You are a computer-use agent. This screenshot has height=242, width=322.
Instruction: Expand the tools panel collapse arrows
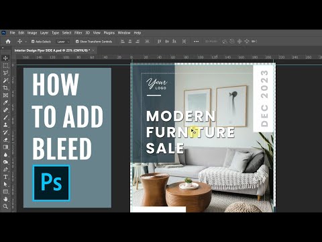pos(3,48)
